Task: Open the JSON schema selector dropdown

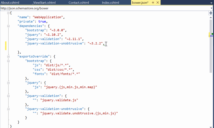Action: coord(211,8)
